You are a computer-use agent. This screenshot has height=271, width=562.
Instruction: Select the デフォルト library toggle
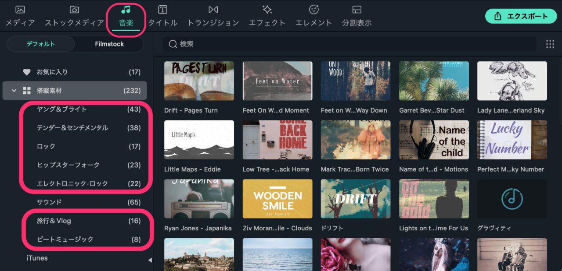pos(41,44)
